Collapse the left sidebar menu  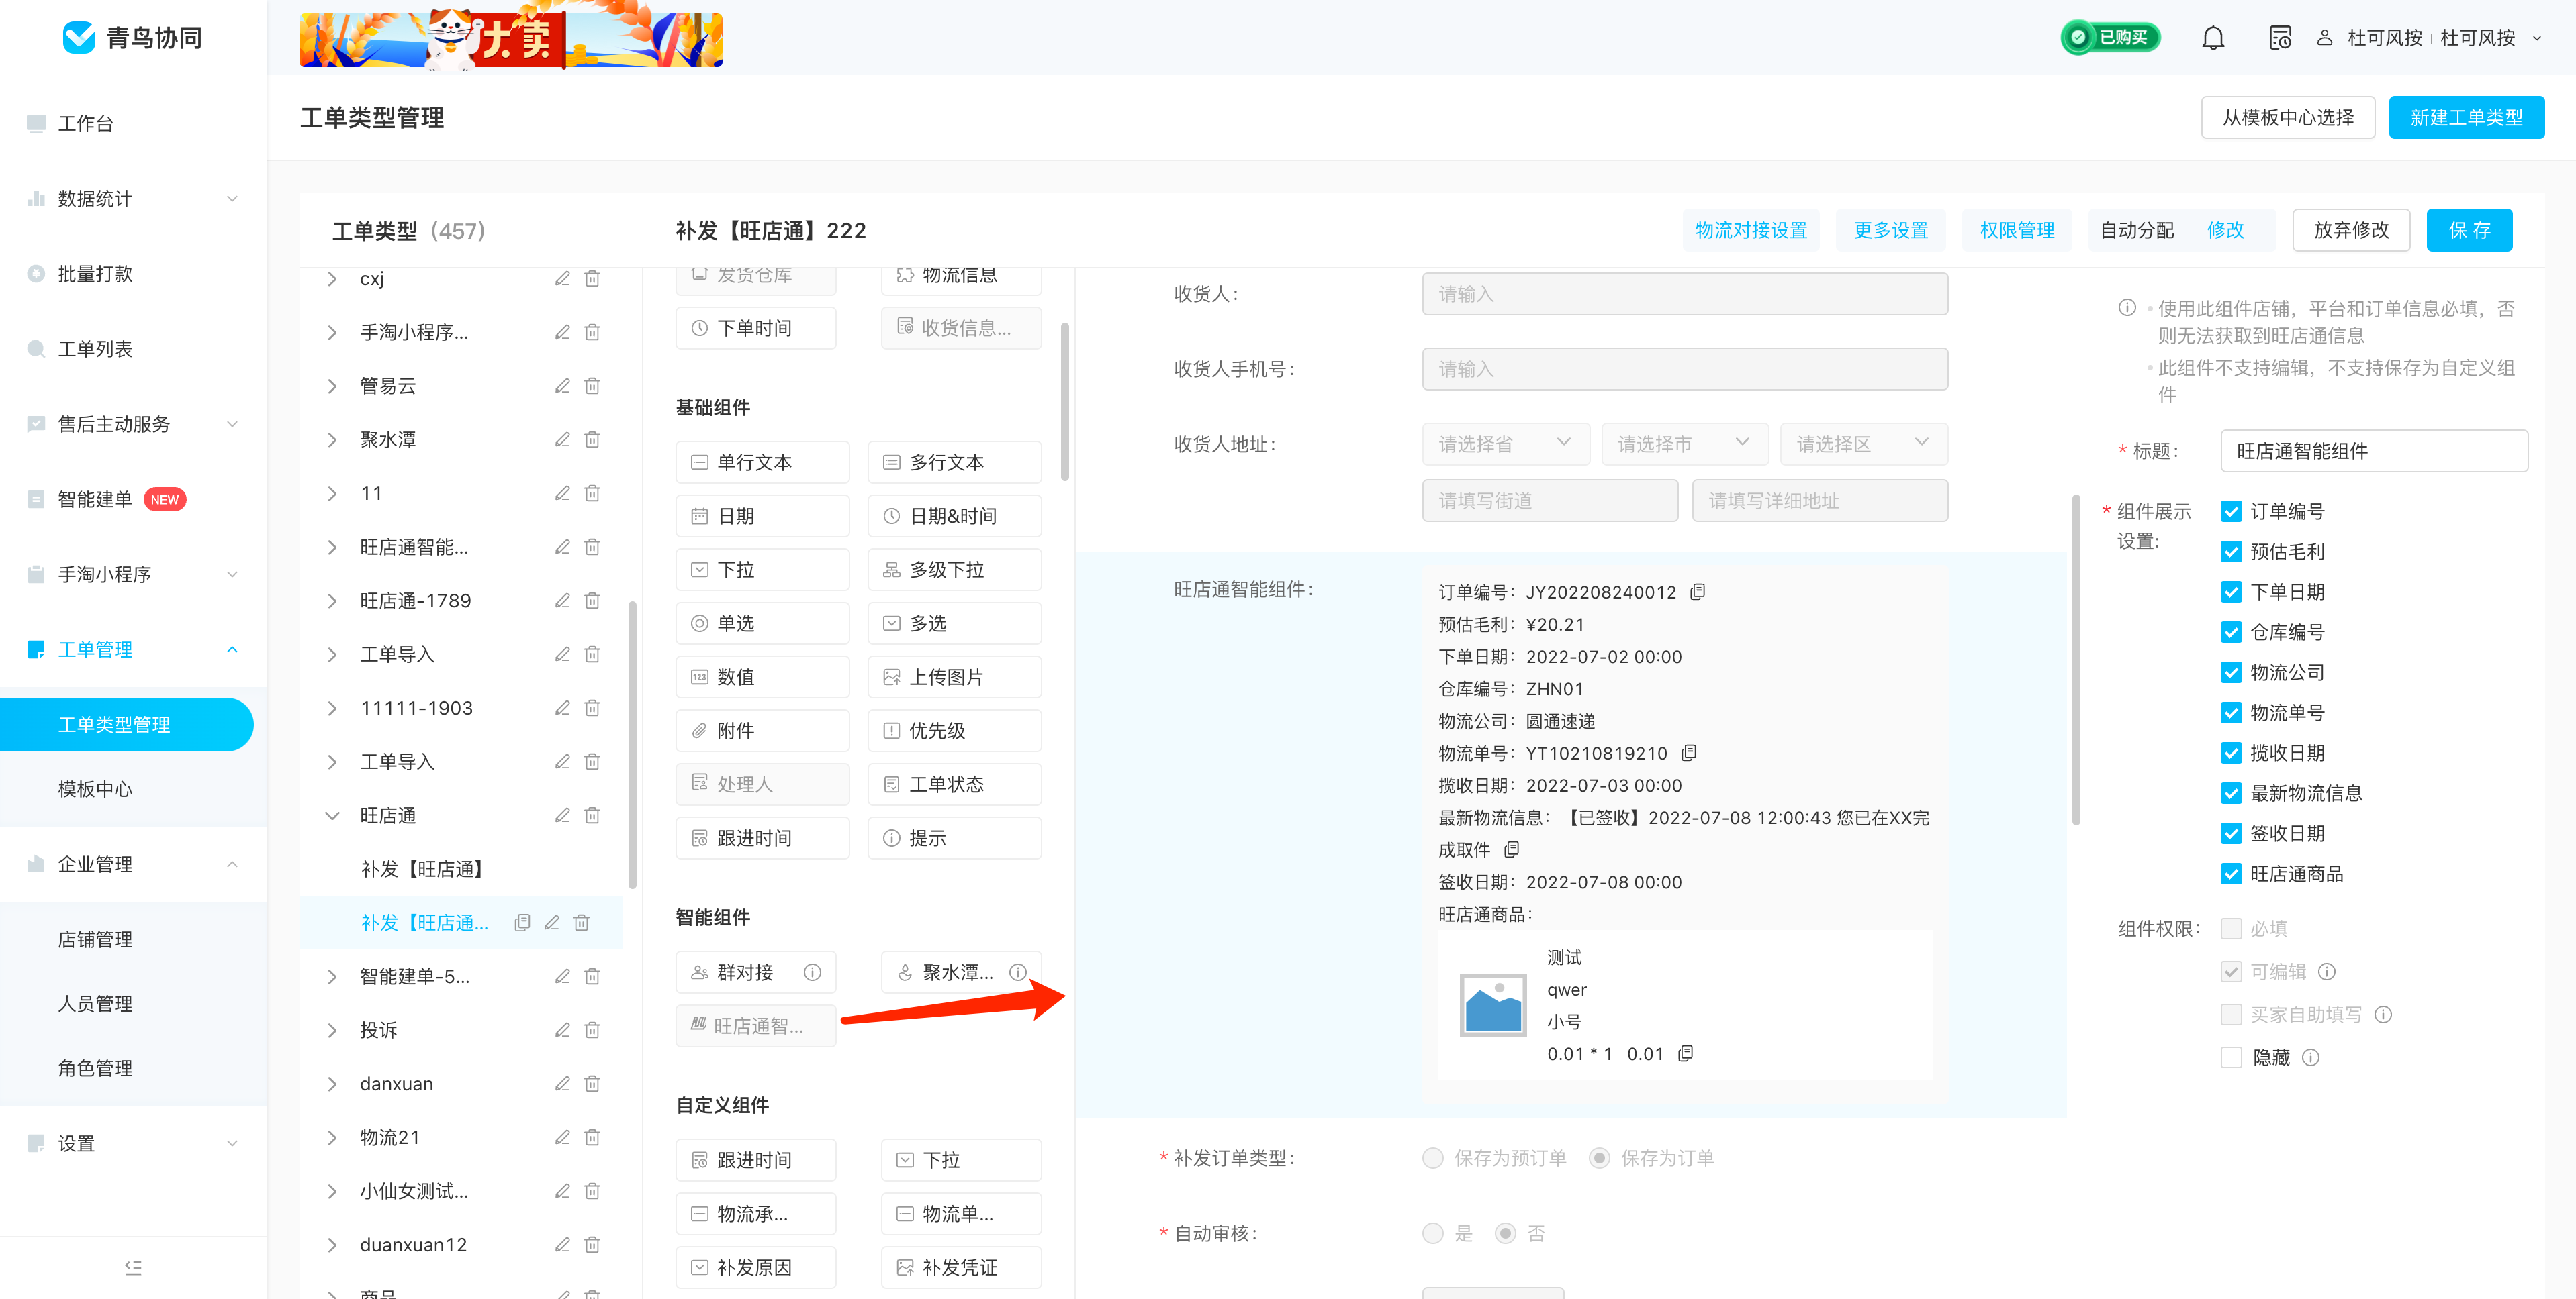click(133, 1267)
